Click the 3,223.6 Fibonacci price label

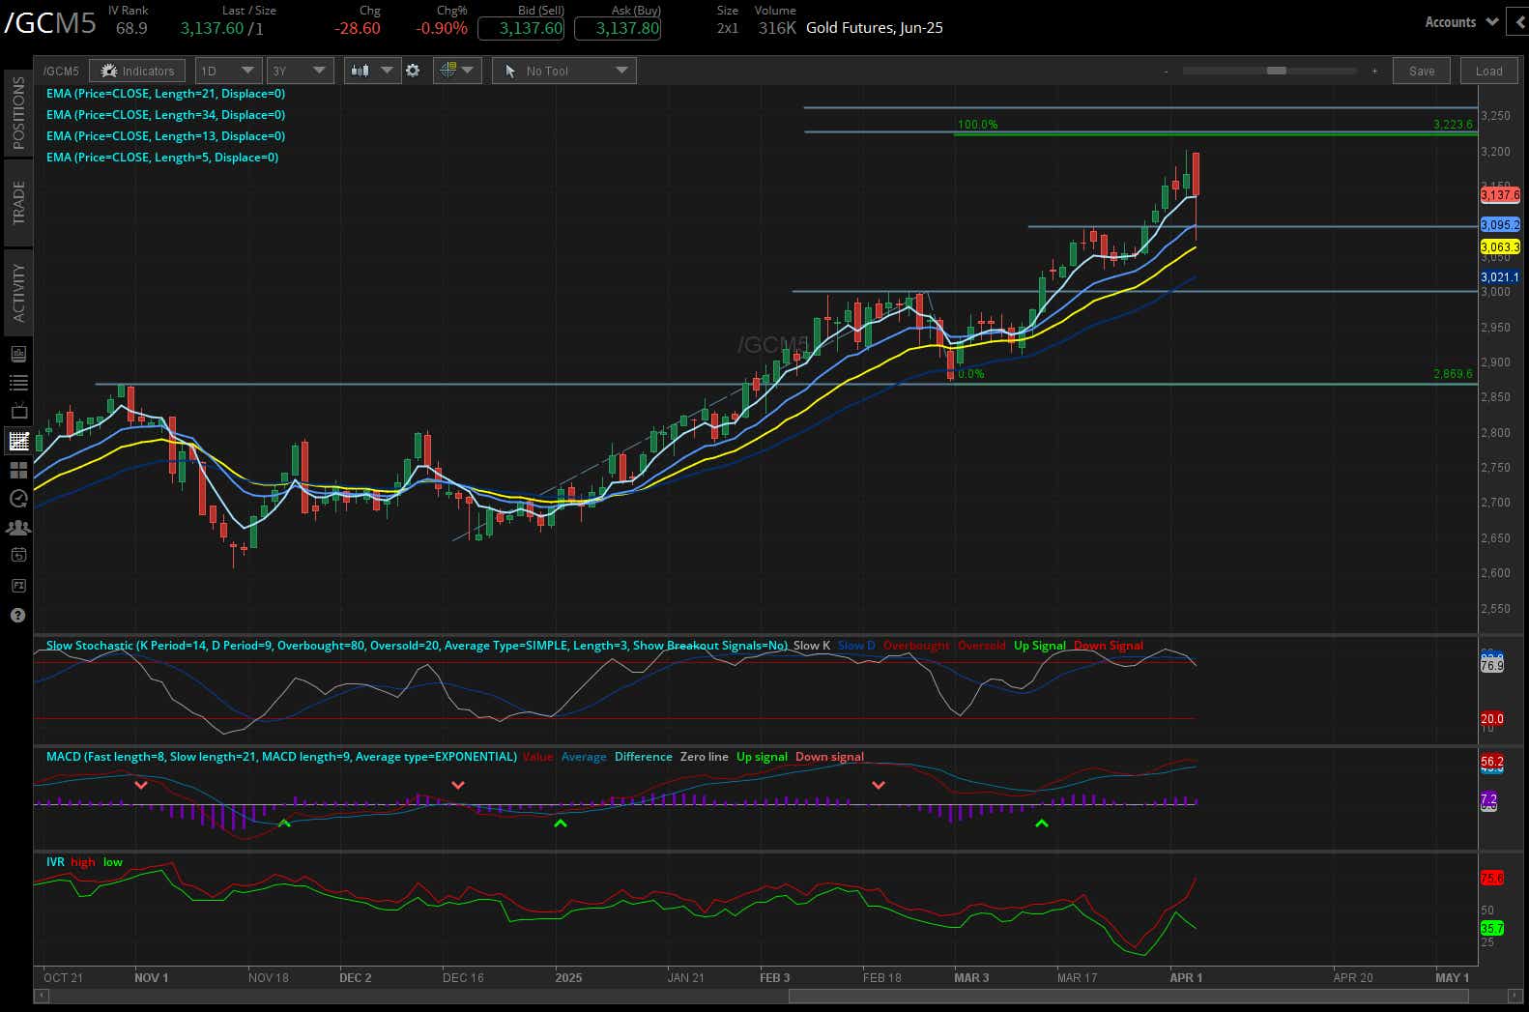click(x=1453, y=125)
